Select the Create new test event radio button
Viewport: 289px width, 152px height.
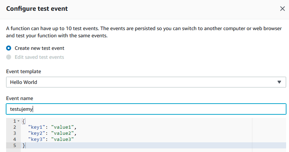pyautogui.click(x=9, y=48)
